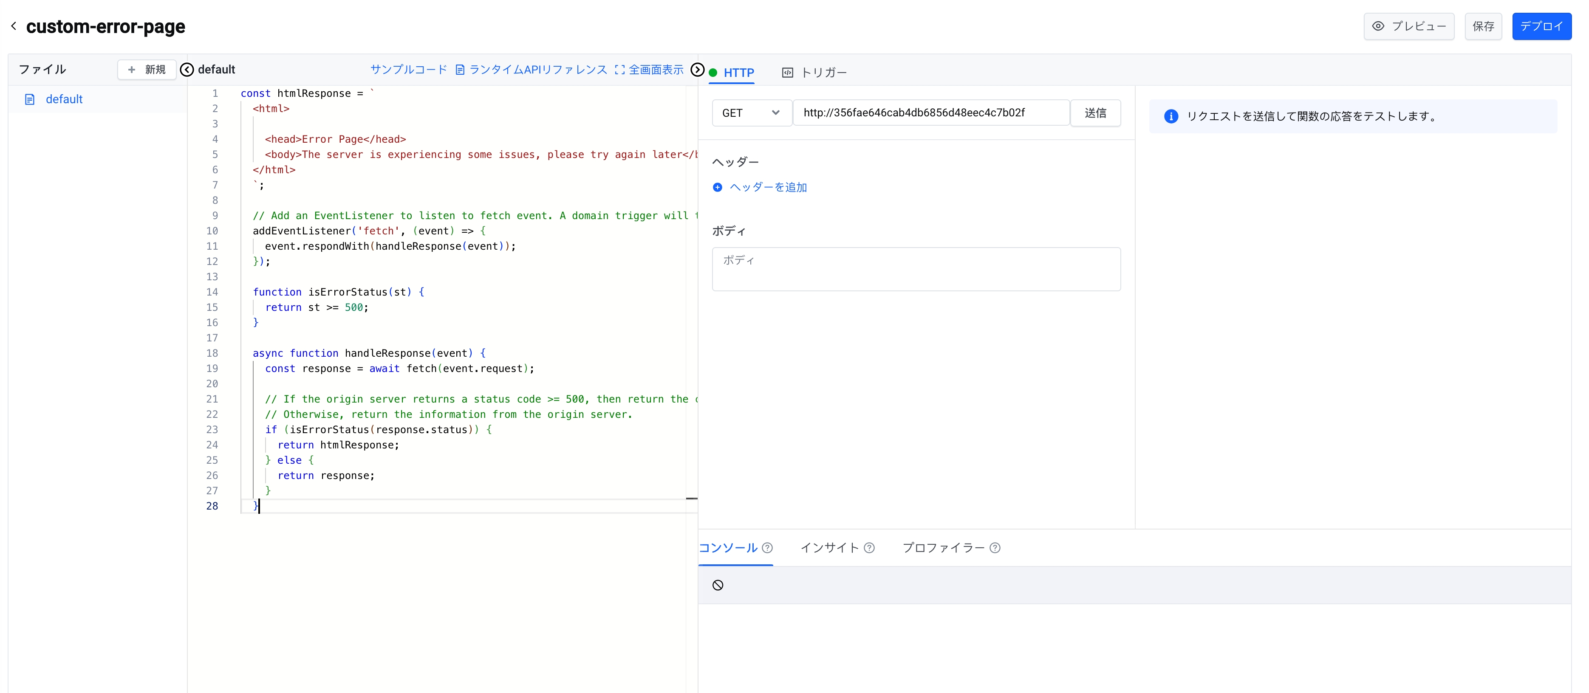1589x693 pixels.
Task: Open the GET method dropdown
Action: (751, 113)
